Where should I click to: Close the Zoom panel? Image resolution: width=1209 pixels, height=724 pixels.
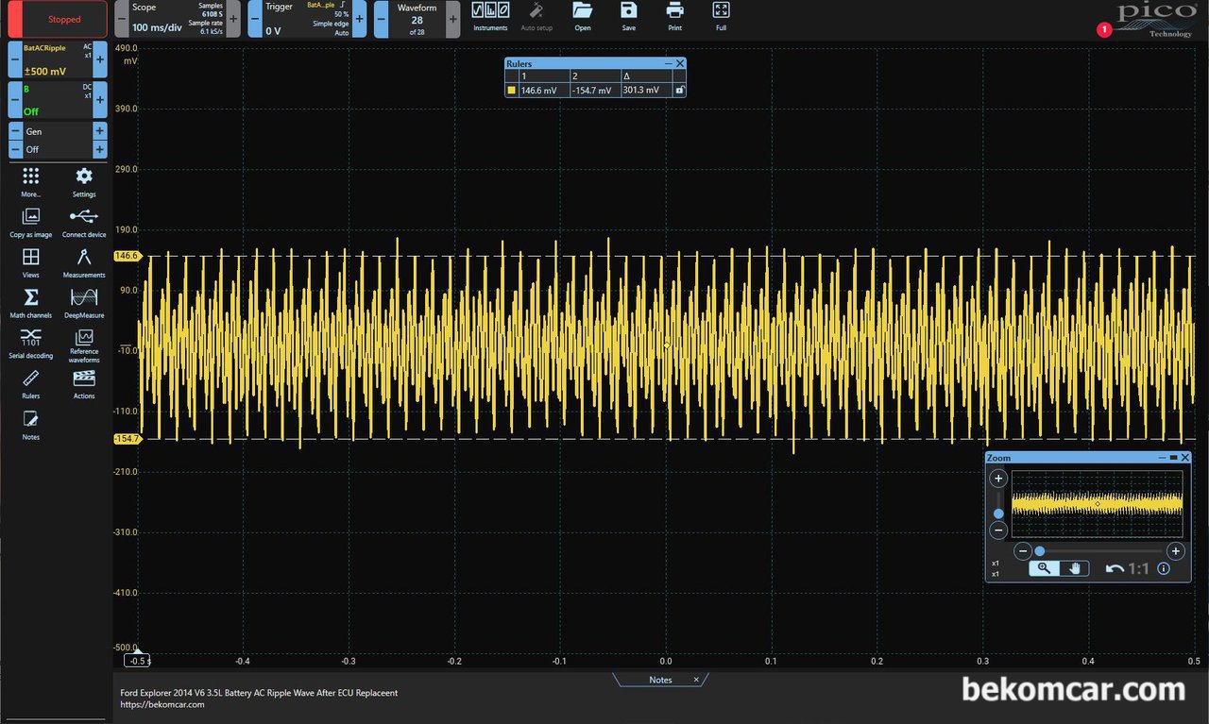point(1185,458)
